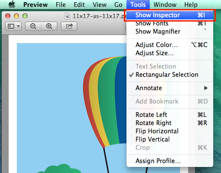This screenshot has height=173, width=221.
Task: Open the Edit menu
Action: tap(79, 5)
